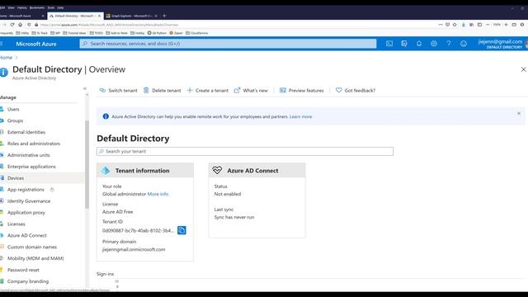
Task: Collapse the left navigation menu
Action: point(85,88)
